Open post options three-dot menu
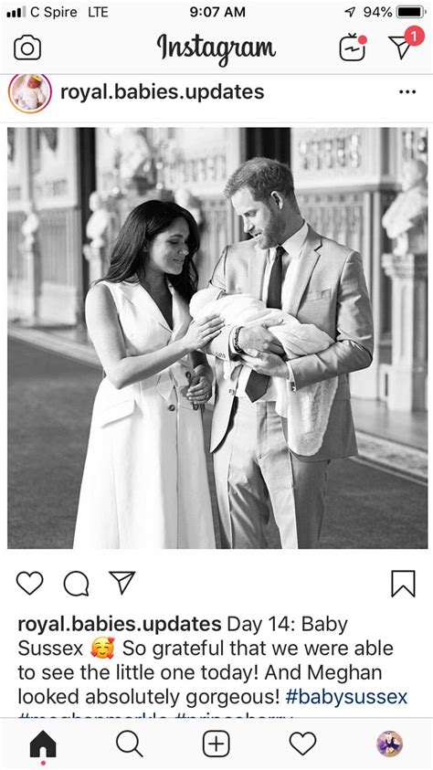Image resolution: width=433 pixels, height=770 pixels. 407,92
